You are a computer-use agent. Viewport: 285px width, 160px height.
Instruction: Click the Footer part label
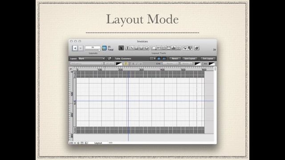coord(74,130)
